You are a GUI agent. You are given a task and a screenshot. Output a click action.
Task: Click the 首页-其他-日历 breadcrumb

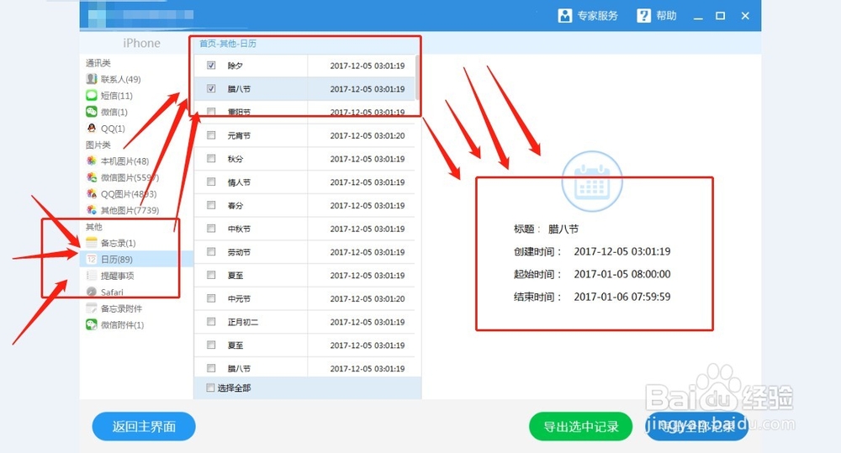tap(228, 44)
